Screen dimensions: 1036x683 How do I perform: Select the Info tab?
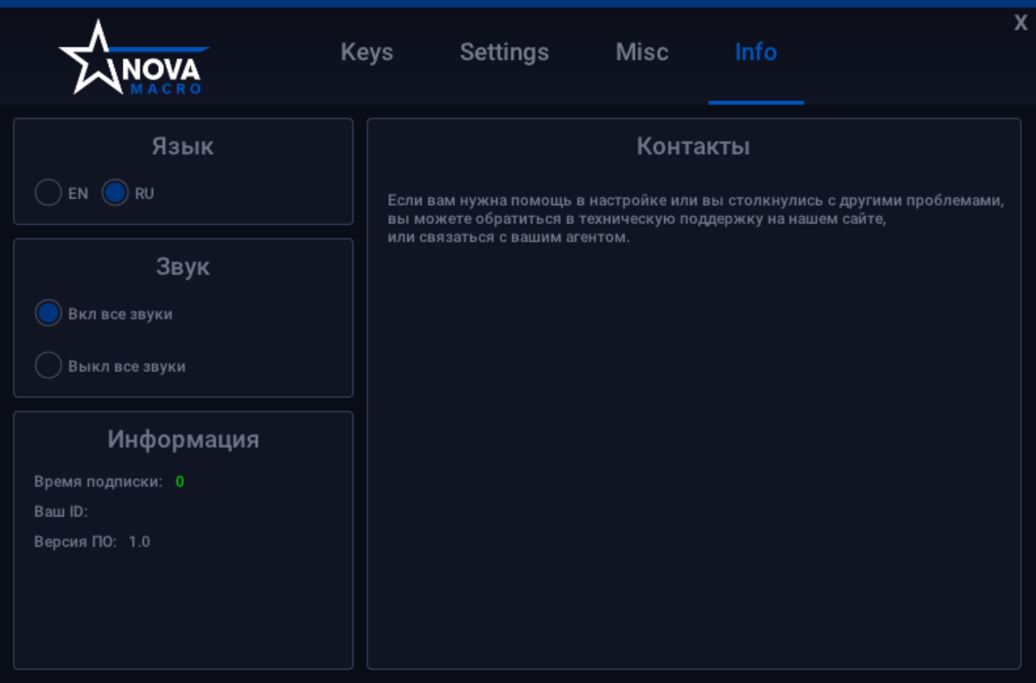point(756,52)
